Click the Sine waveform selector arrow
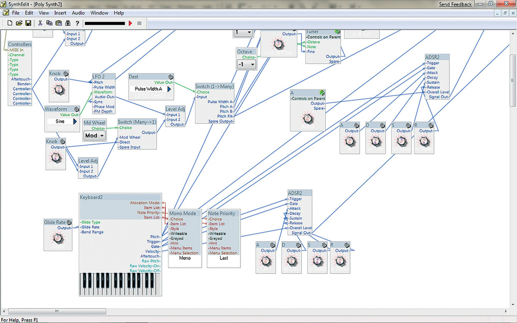 (x=75, y=121)
